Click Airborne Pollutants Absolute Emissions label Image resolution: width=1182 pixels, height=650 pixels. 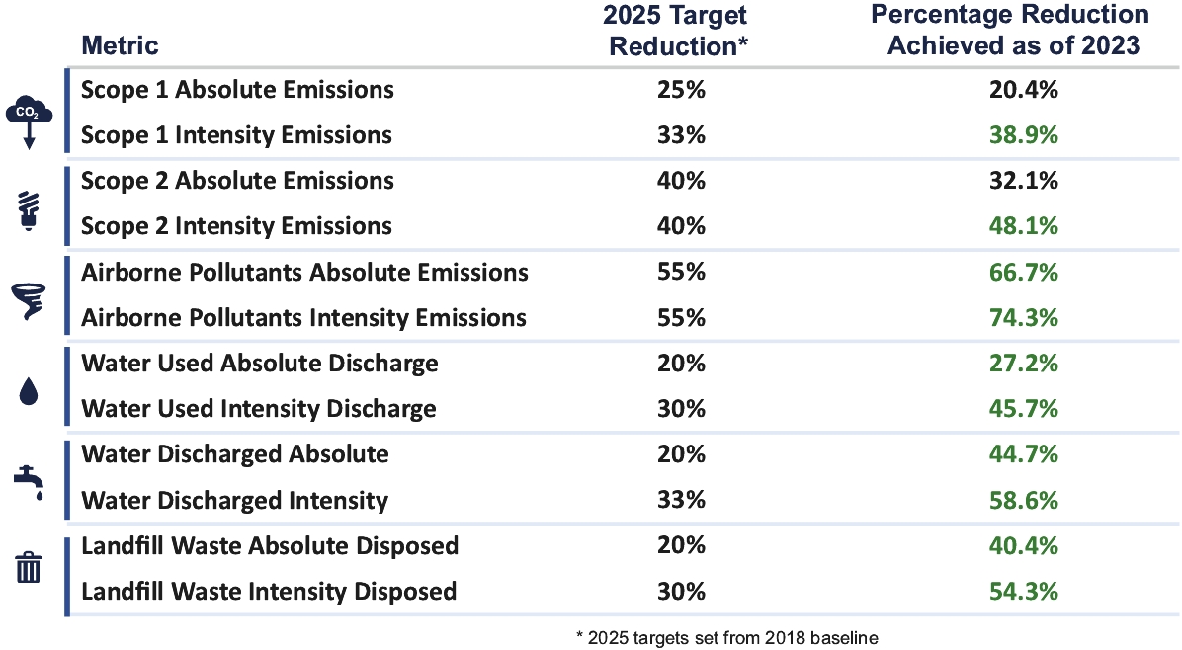coord(304,272)
